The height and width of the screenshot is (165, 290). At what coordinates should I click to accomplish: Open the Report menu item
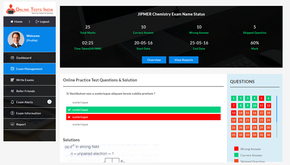(29, 124)
